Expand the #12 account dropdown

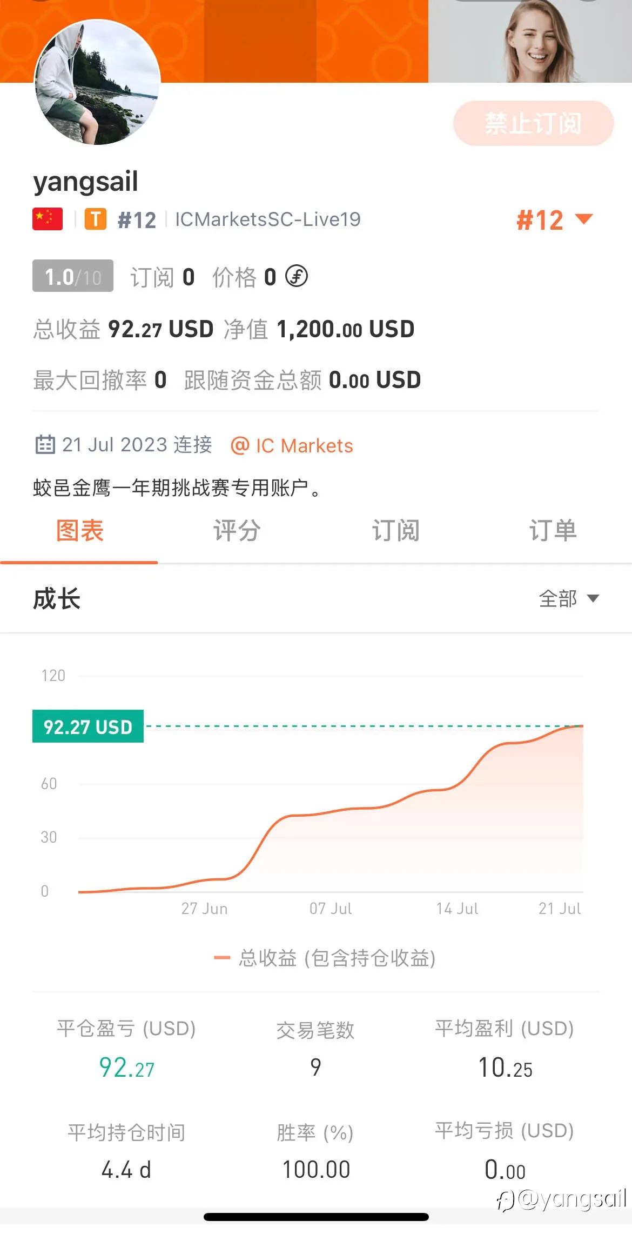[x=555, y=220]
